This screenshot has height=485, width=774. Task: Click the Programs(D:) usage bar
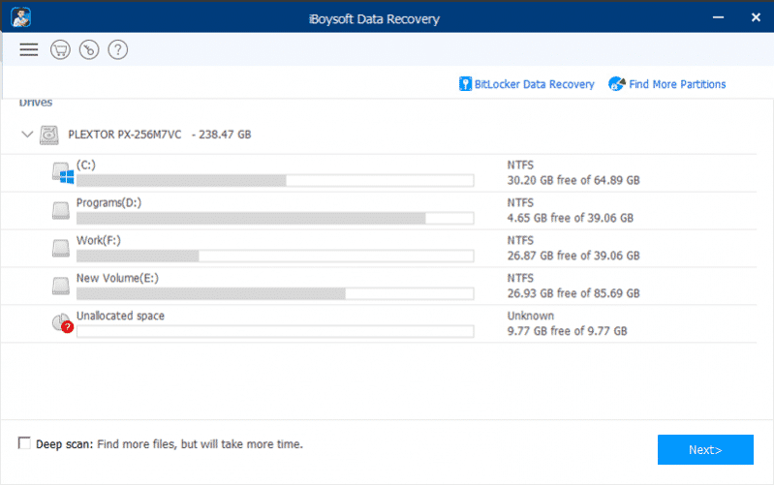tap(274, 219)
